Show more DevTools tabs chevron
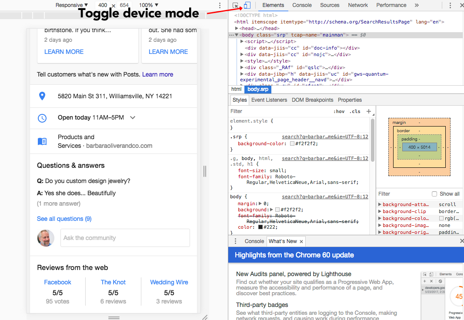The image size is (464, 320). (417, 5)
